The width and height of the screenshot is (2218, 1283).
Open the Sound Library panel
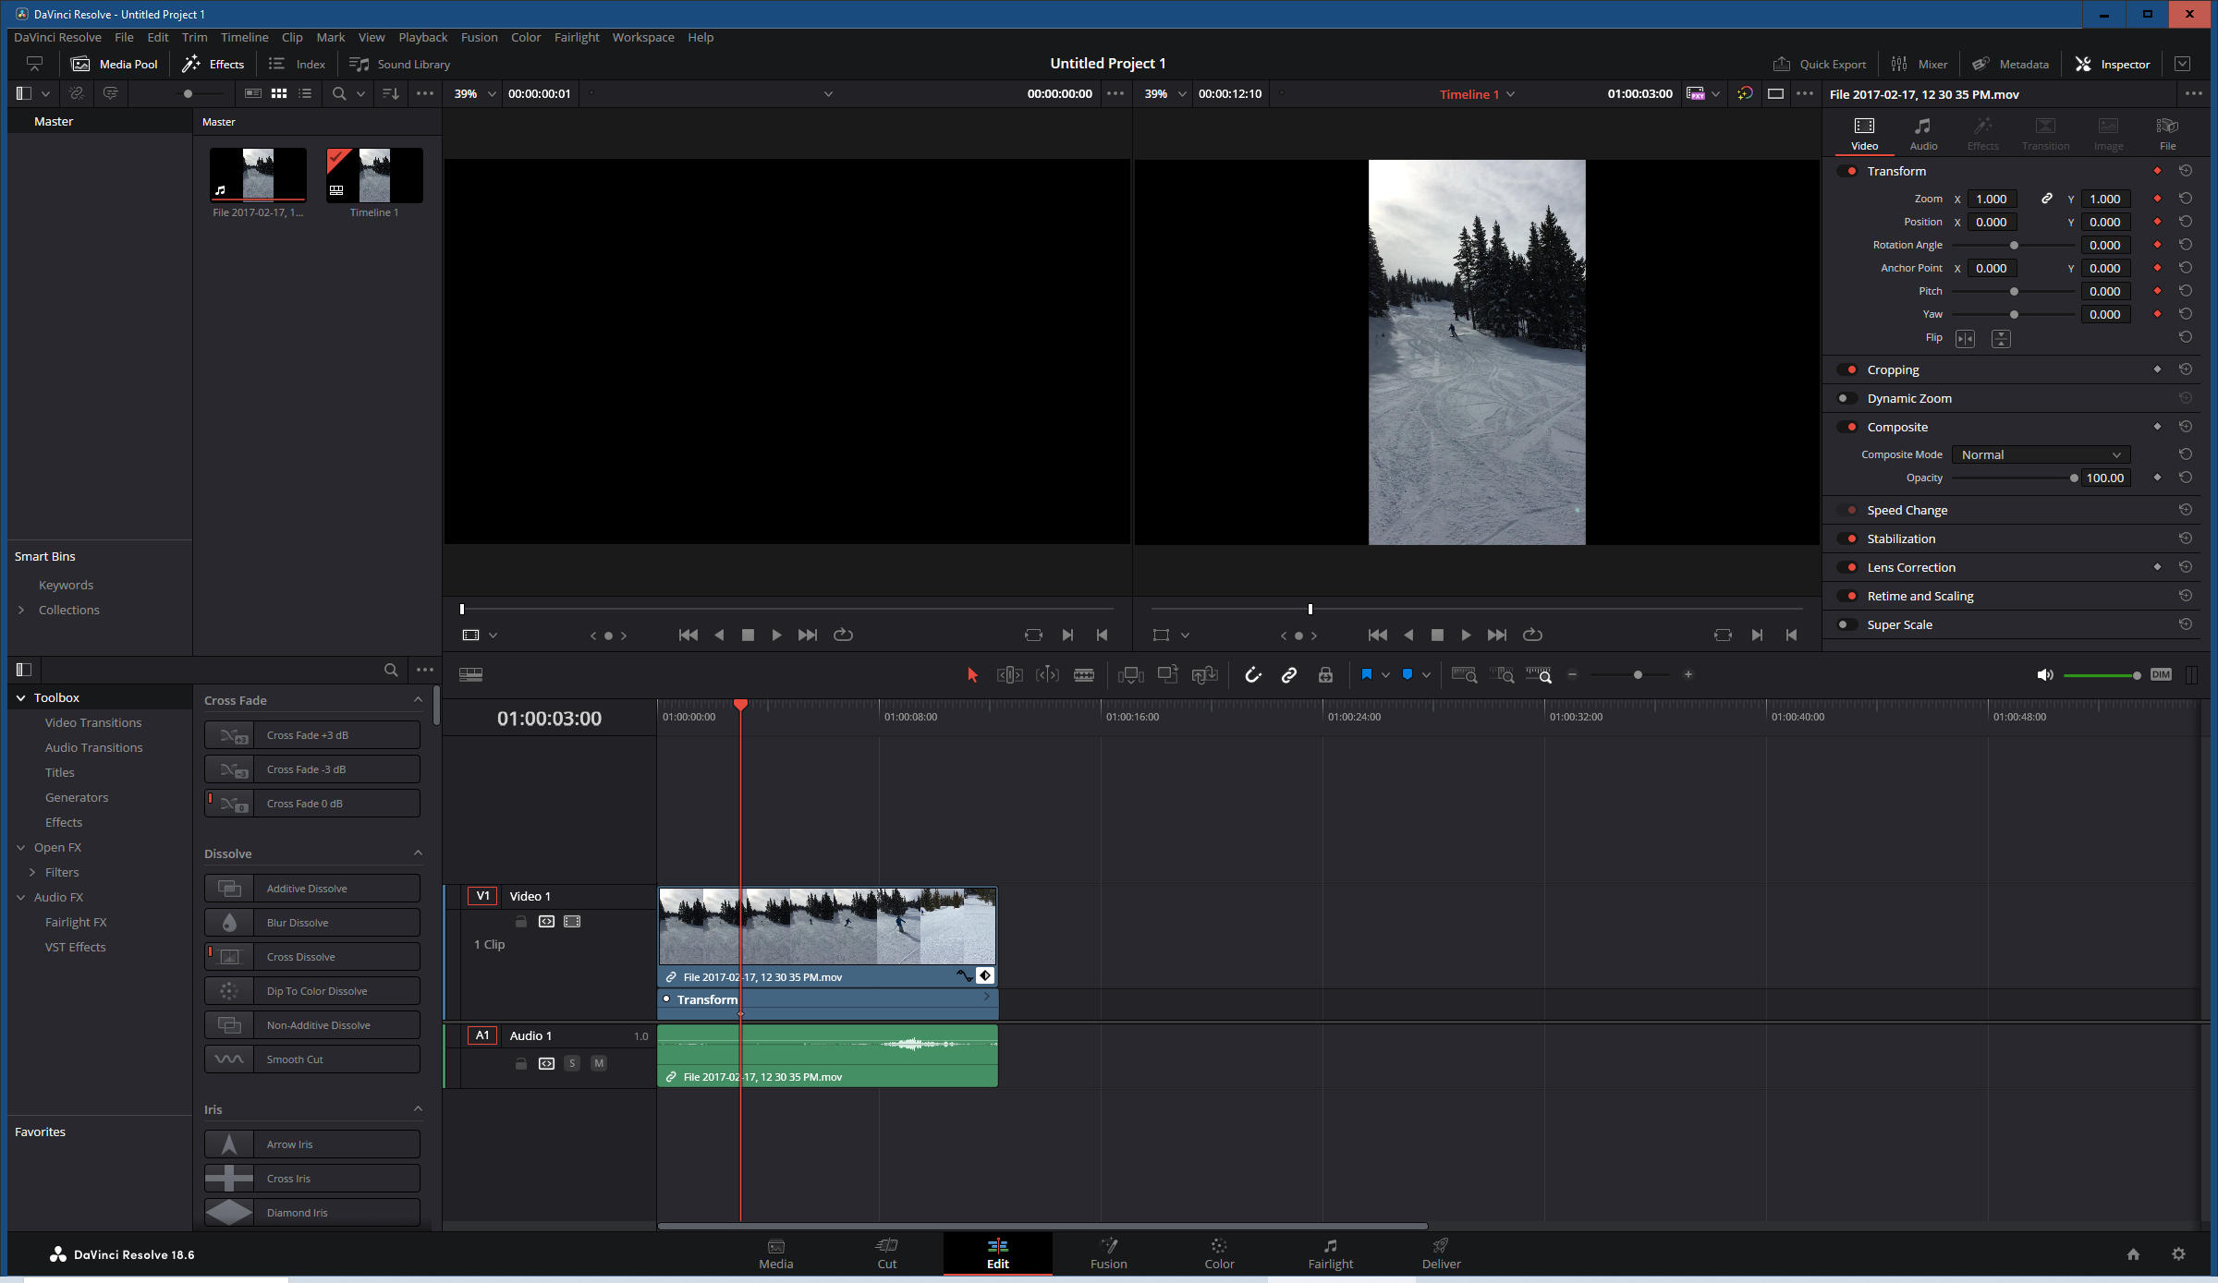click(399, 64)
